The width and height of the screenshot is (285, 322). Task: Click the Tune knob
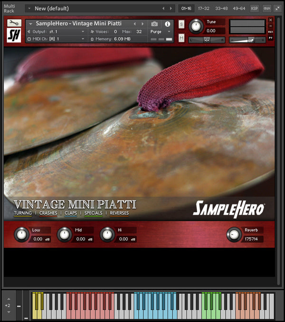tap(196, 26)
